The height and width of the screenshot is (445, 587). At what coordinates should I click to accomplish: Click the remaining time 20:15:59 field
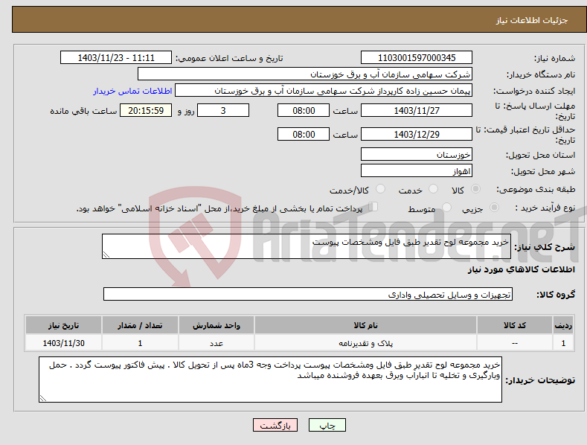(x=146, y=110)
